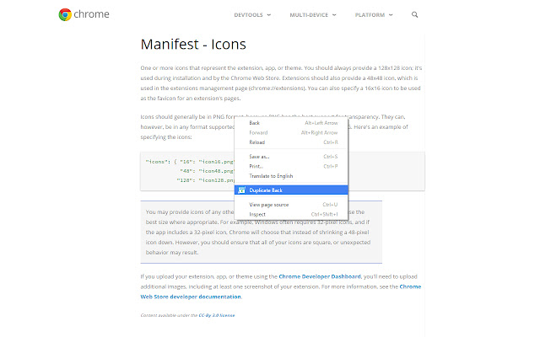Screen dimensions: 540x337
Task: Click the "icons": { "16" code line
Action: [190, 162]
